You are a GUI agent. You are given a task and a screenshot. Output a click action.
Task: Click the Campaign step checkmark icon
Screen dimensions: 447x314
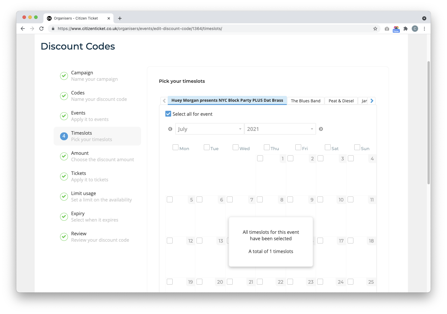pyautogui.click(x=64, y=76)
